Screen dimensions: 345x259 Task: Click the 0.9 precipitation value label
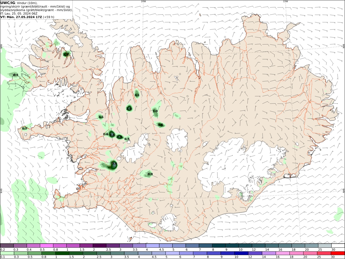coord(150,174)
